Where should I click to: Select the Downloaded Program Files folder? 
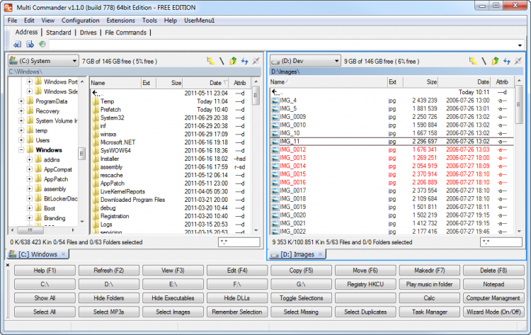coord(133,200)
